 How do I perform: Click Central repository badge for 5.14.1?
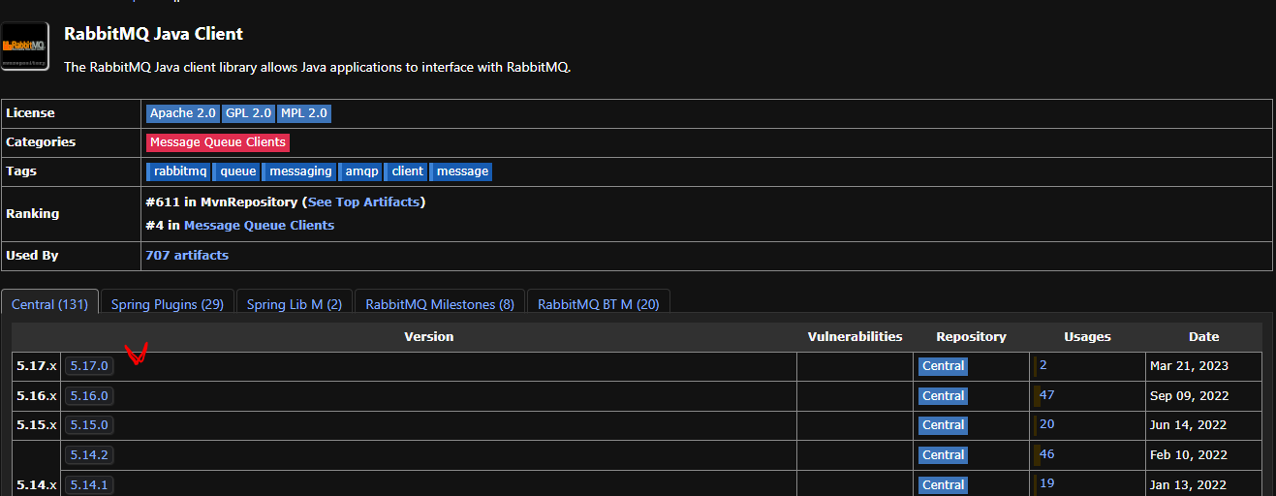pyautogui.click(x=943, y=485)
